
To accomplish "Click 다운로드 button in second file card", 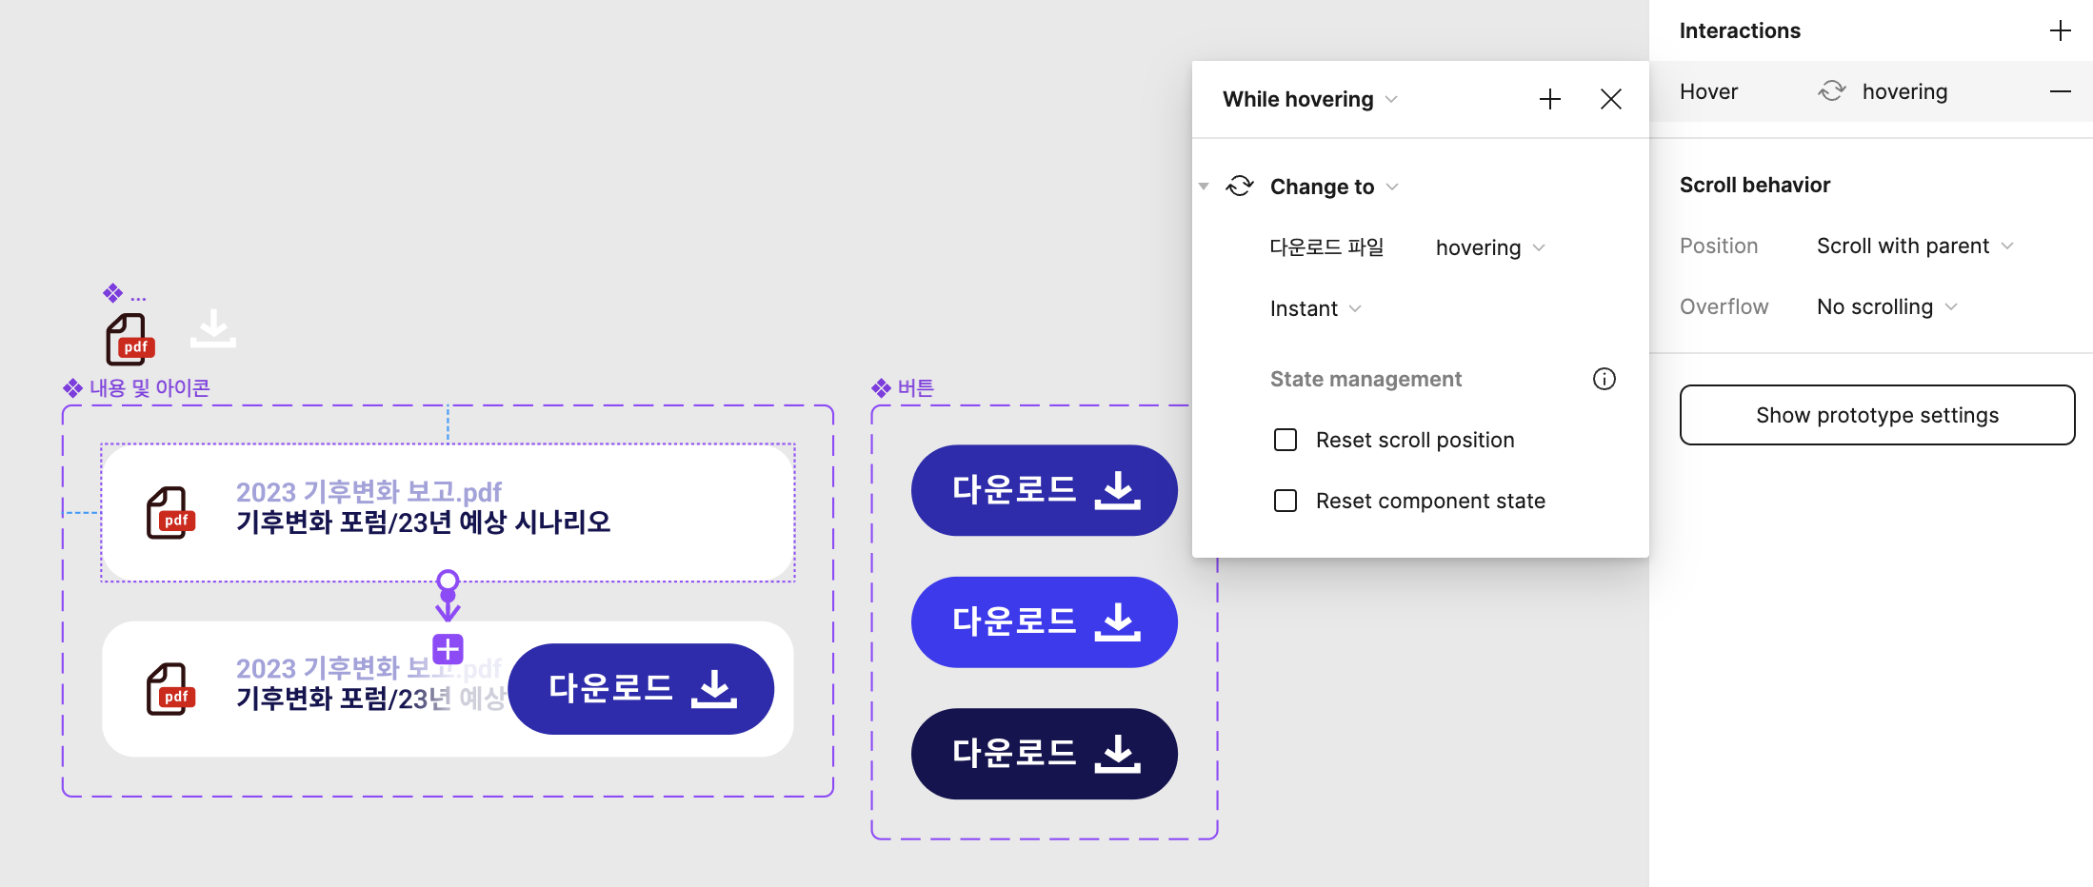I will pos(641,689).
